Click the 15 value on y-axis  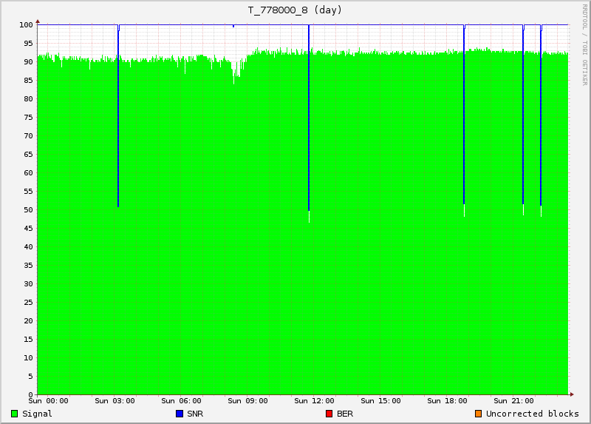click(28, 340)
